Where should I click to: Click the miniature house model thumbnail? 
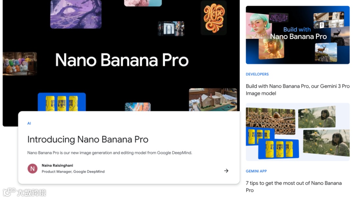coord(213,99)
